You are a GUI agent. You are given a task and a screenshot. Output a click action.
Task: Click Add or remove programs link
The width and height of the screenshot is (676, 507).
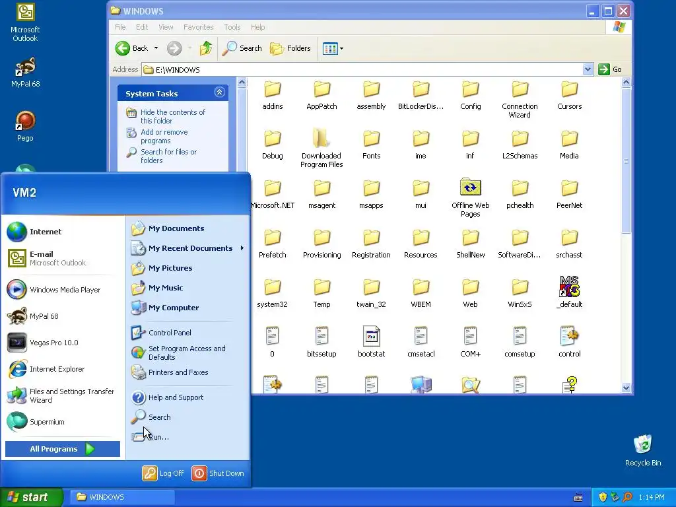(164, 136)
